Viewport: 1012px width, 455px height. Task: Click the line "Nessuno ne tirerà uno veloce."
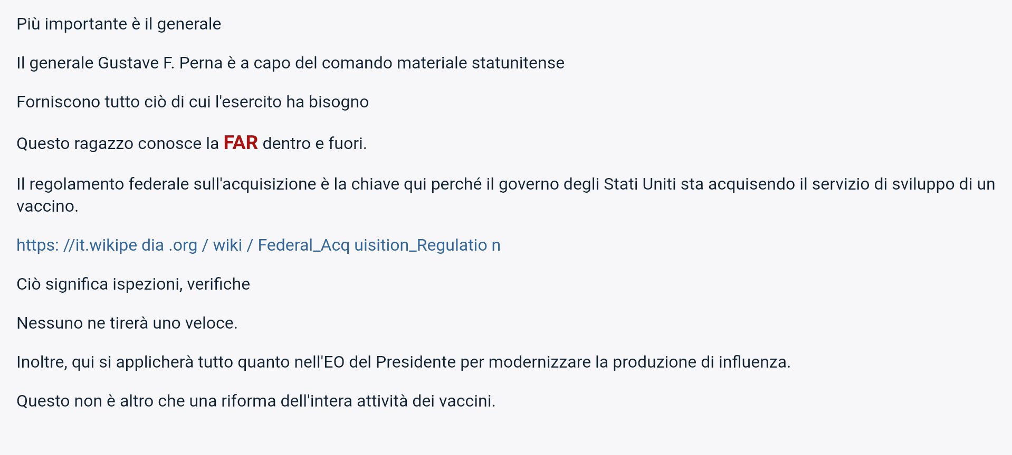click(127, 323)
